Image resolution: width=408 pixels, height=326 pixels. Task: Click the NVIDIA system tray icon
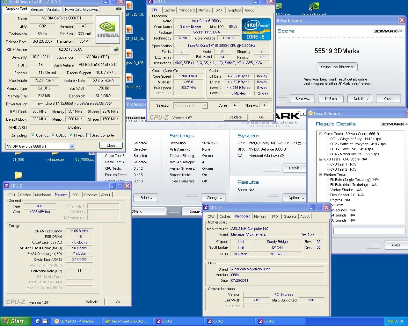pos(390,321)
